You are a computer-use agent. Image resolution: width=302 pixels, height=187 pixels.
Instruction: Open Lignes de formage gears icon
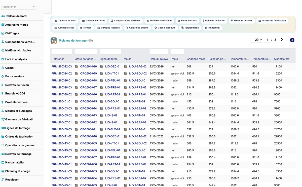click(3, 128)
